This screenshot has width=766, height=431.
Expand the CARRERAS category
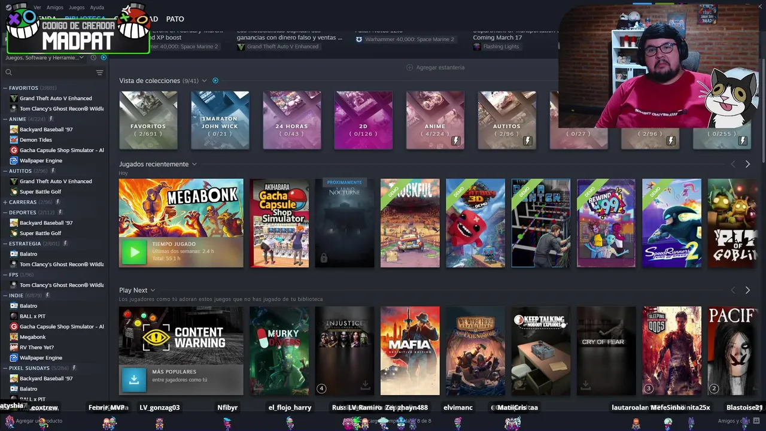point(5,202)
